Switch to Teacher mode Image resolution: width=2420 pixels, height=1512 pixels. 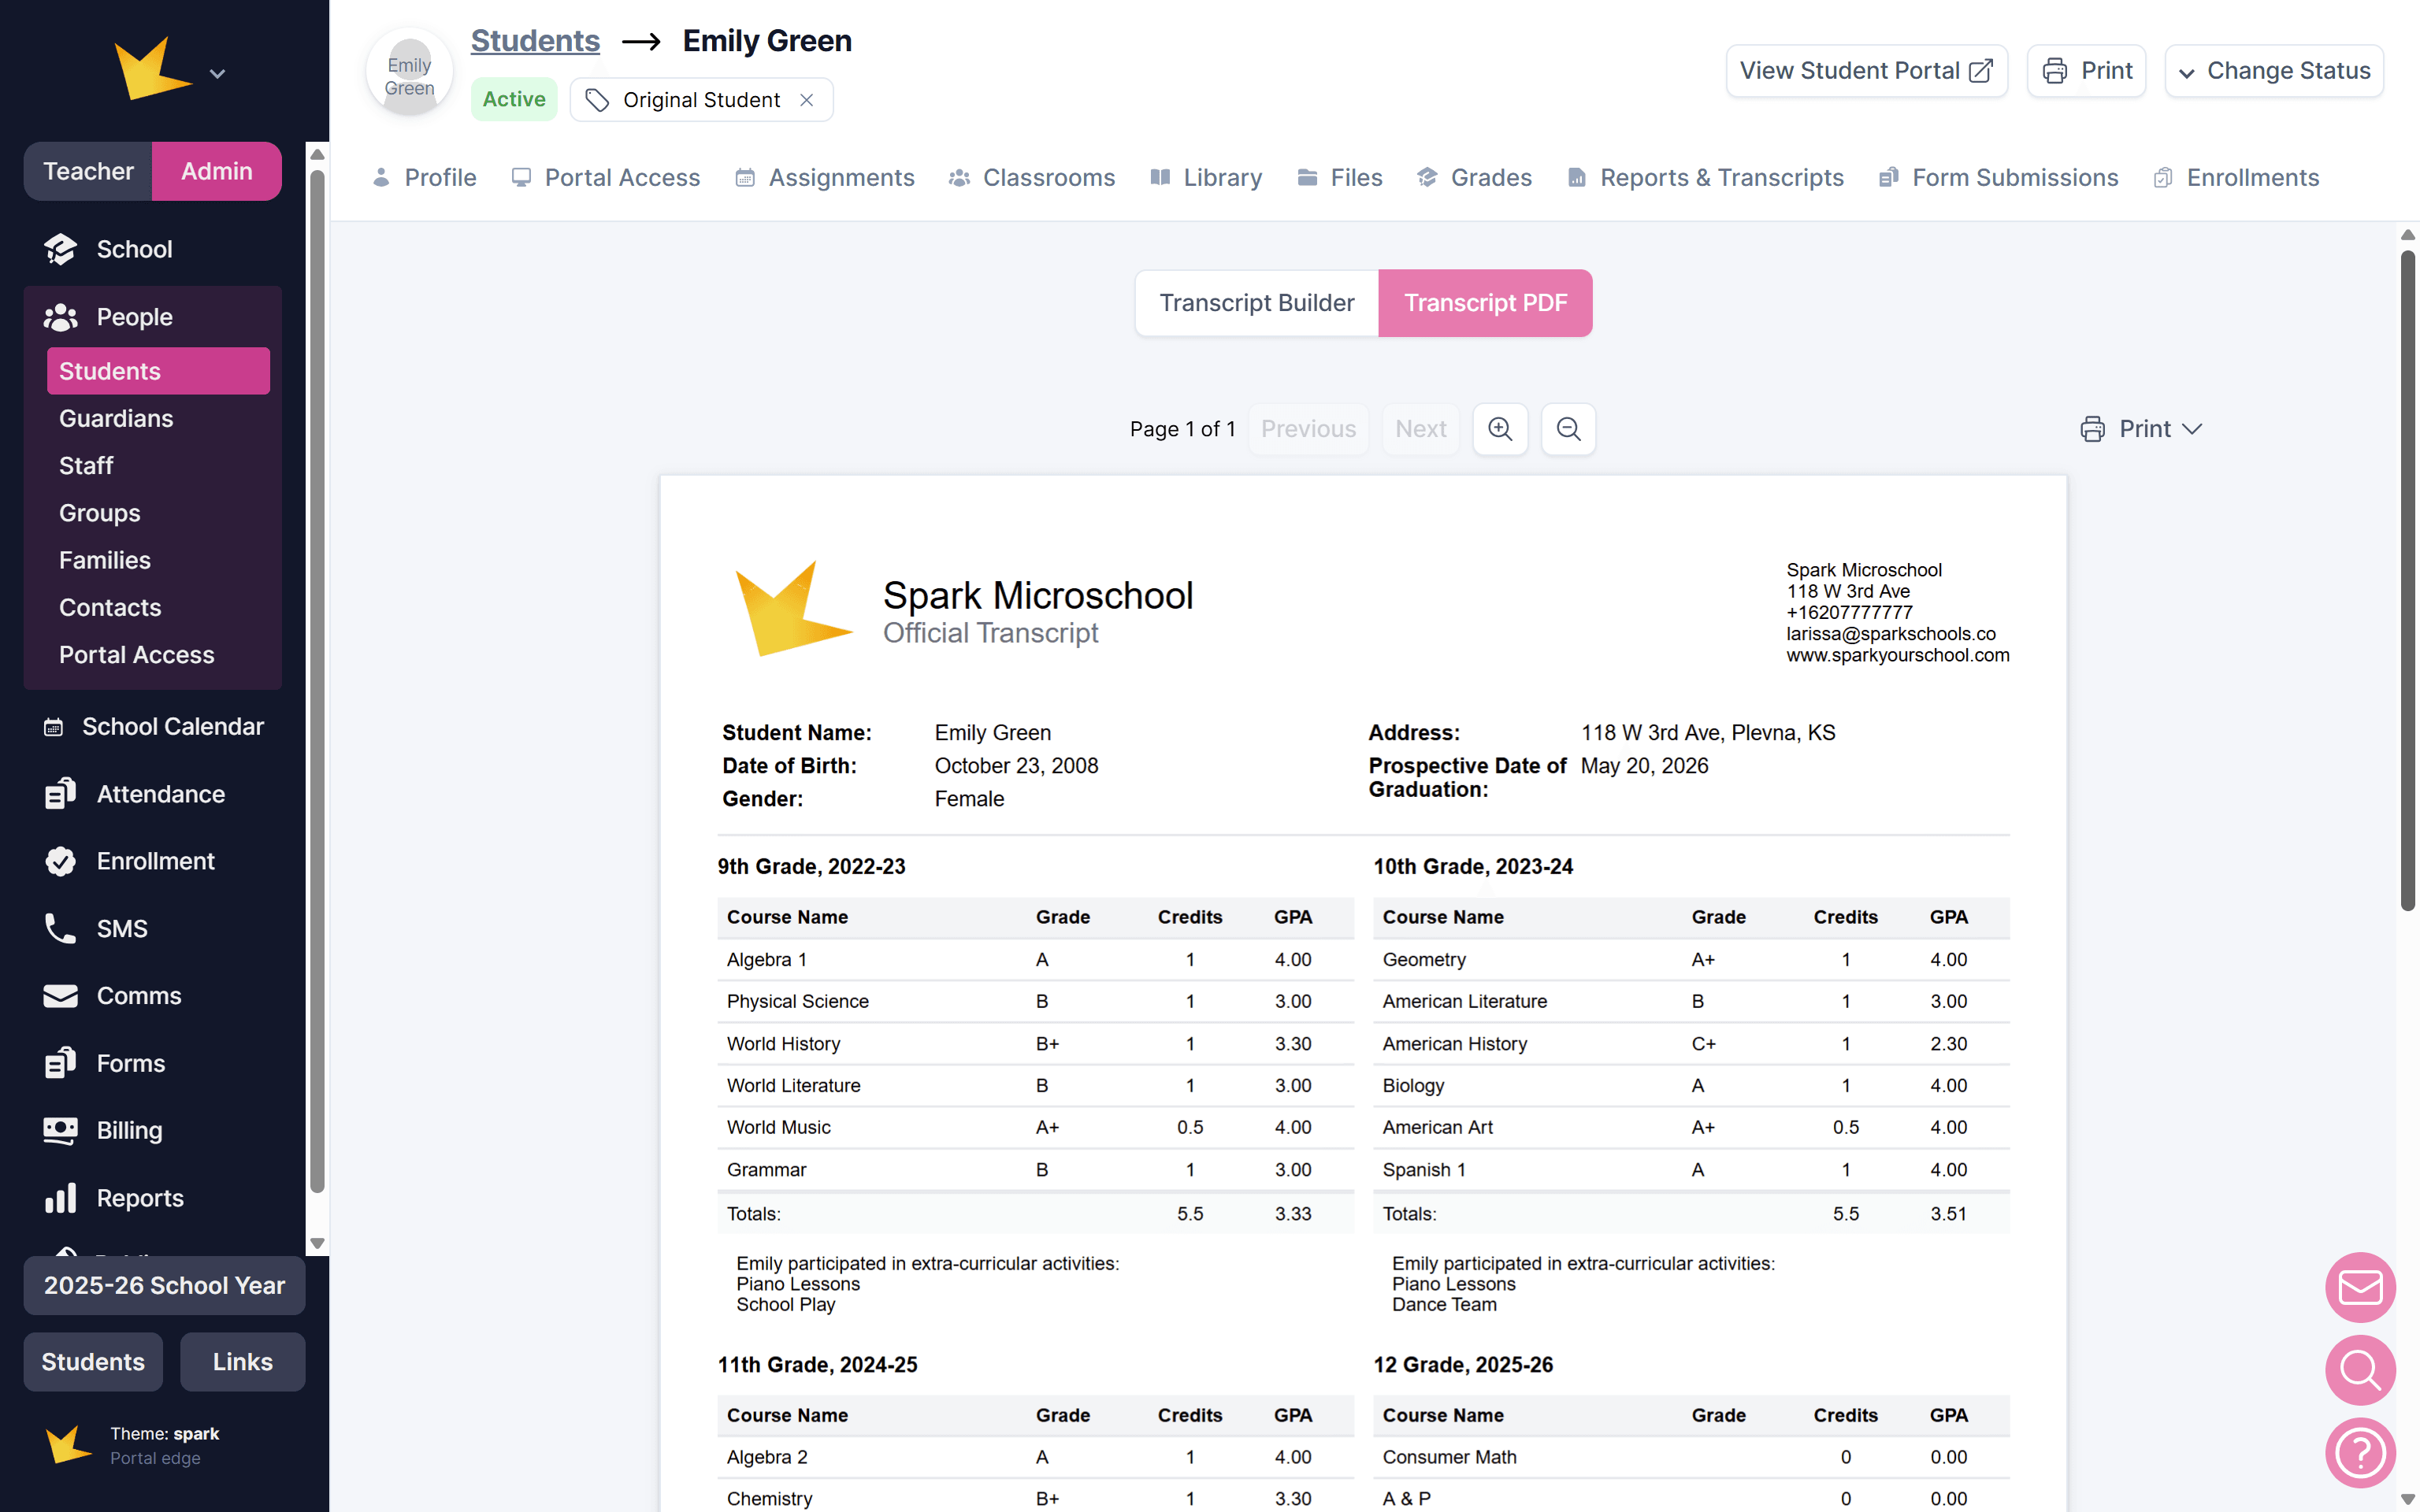[x=88, y=171]
